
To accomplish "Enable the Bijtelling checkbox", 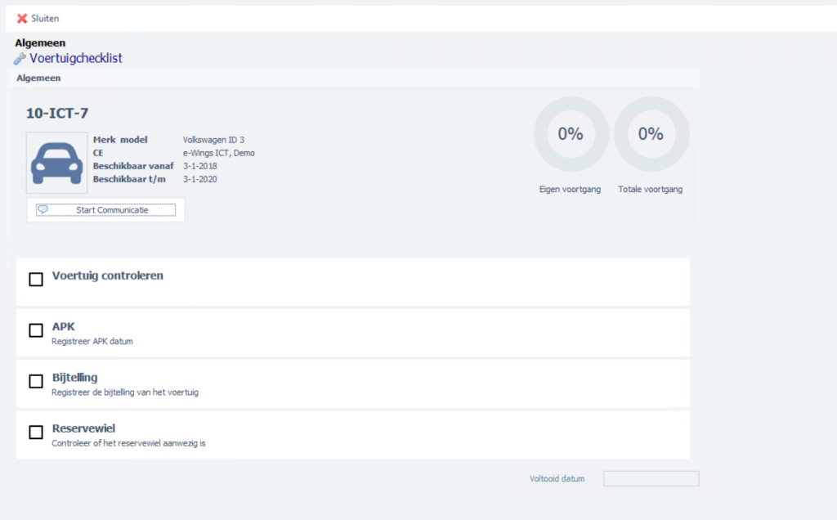I will tap(36, 381).
